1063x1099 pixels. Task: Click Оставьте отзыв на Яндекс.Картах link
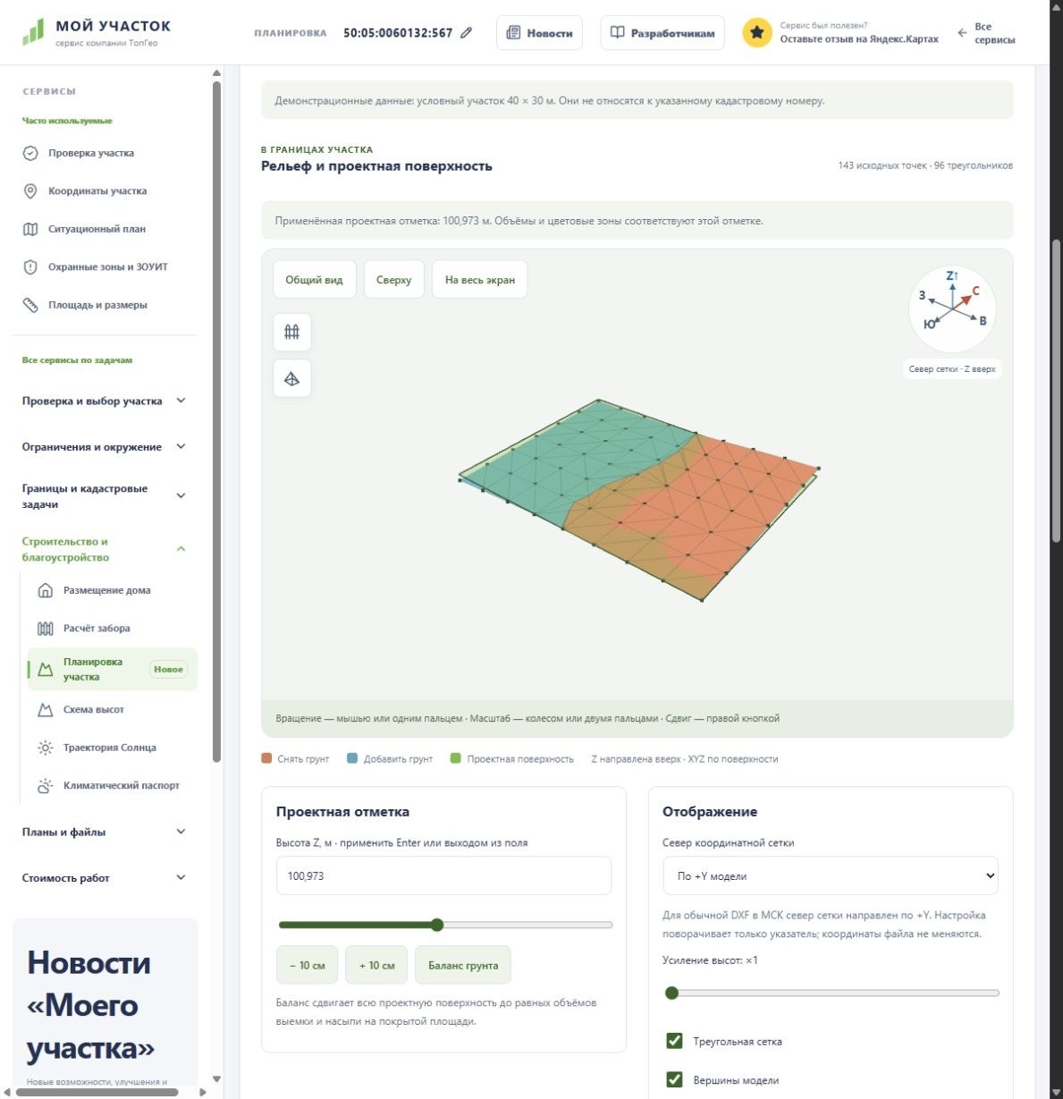[x=859, y=39]
